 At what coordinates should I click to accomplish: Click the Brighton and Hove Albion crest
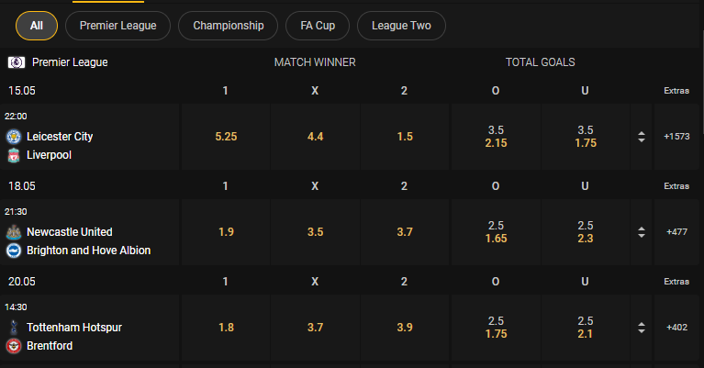coord(14,251)
